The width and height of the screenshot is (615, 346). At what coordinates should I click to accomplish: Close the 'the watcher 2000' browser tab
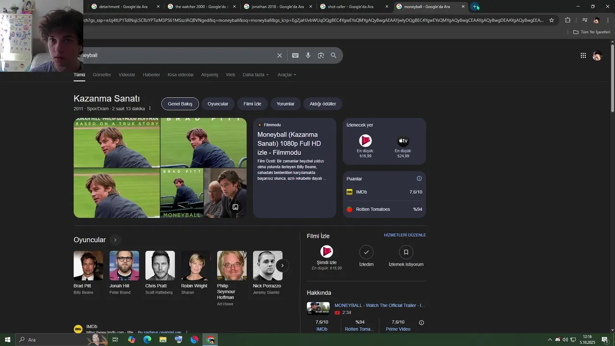[234, 7]
